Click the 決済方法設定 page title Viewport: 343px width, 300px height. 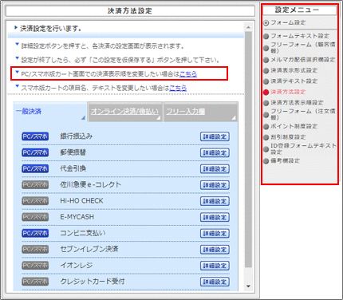point(130,11)
